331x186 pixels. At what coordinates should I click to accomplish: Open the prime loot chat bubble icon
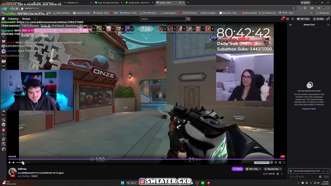[292, 19]
